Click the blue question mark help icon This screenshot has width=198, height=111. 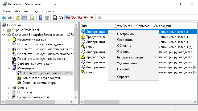pyautogui.click(x=41, y=18)
